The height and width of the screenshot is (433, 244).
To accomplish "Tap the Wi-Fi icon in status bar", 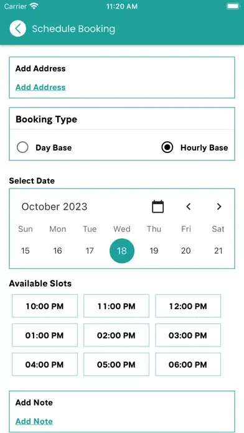I will (34, 6).
